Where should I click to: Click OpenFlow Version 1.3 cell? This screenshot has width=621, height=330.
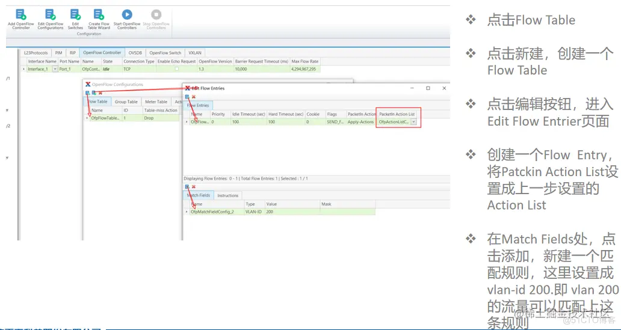pos(215,69)
